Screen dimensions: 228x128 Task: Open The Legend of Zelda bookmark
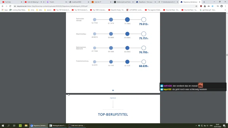point(153,10)
